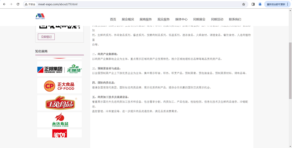Viewport: 292px width, 148px height.
Task: Open the 正邦集团 exhibitor logo
Action: [x=59, y=69]
